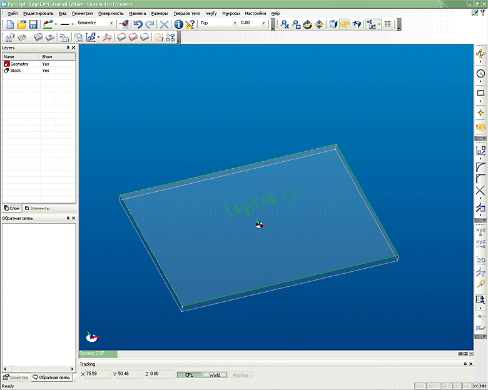Image resolution: width=488 pixels, height=390 pixels.
Task: Show the grid dots icon
Action: pos(387,24)
